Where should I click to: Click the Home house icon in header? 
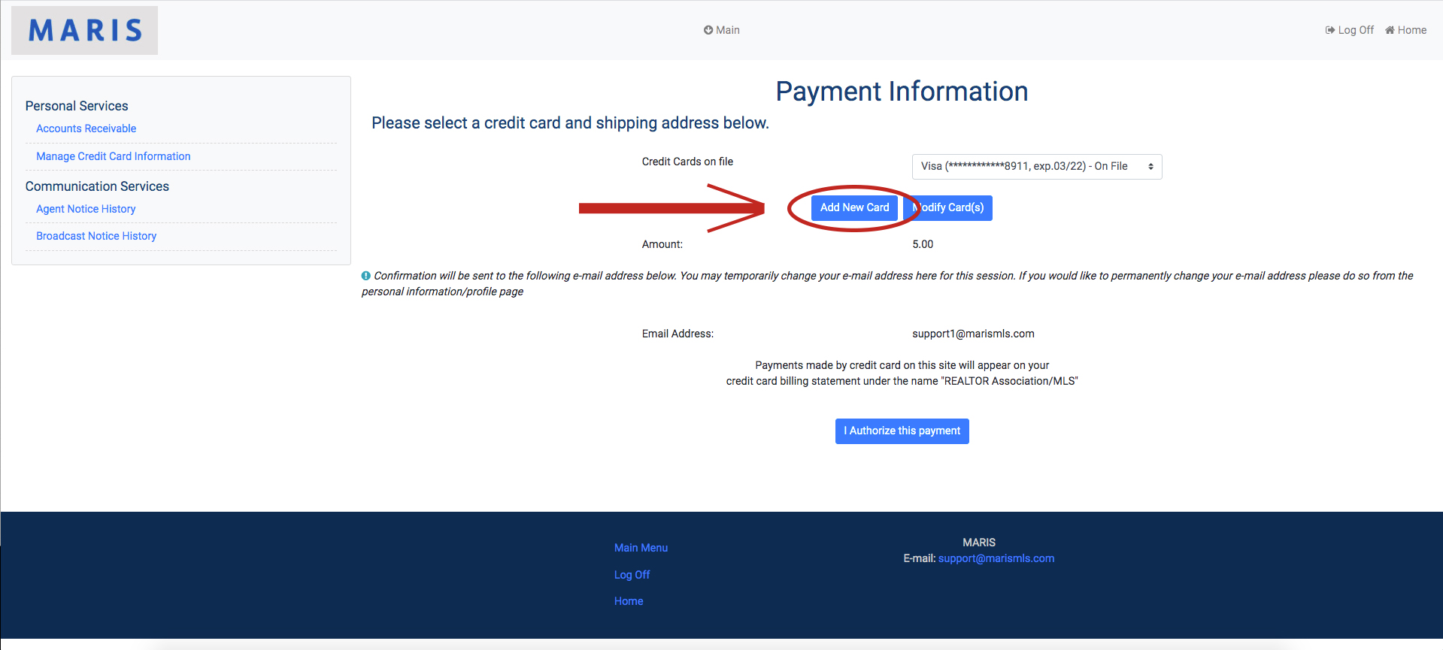tap(1390, 30)
